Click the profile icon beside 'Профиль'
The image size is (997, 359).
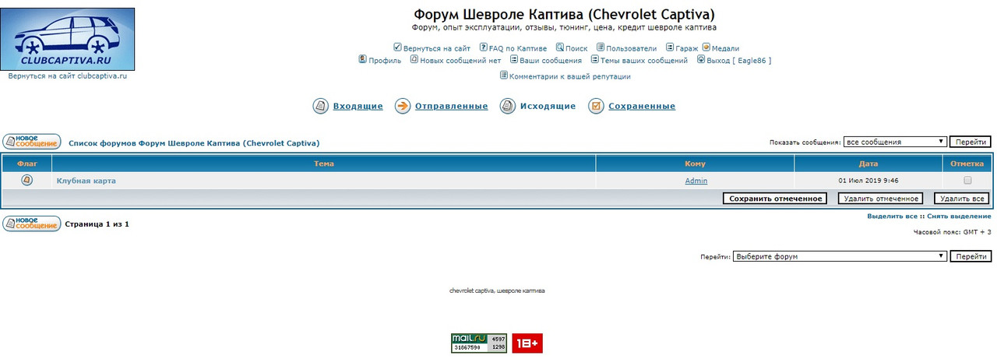click(362, 58)
